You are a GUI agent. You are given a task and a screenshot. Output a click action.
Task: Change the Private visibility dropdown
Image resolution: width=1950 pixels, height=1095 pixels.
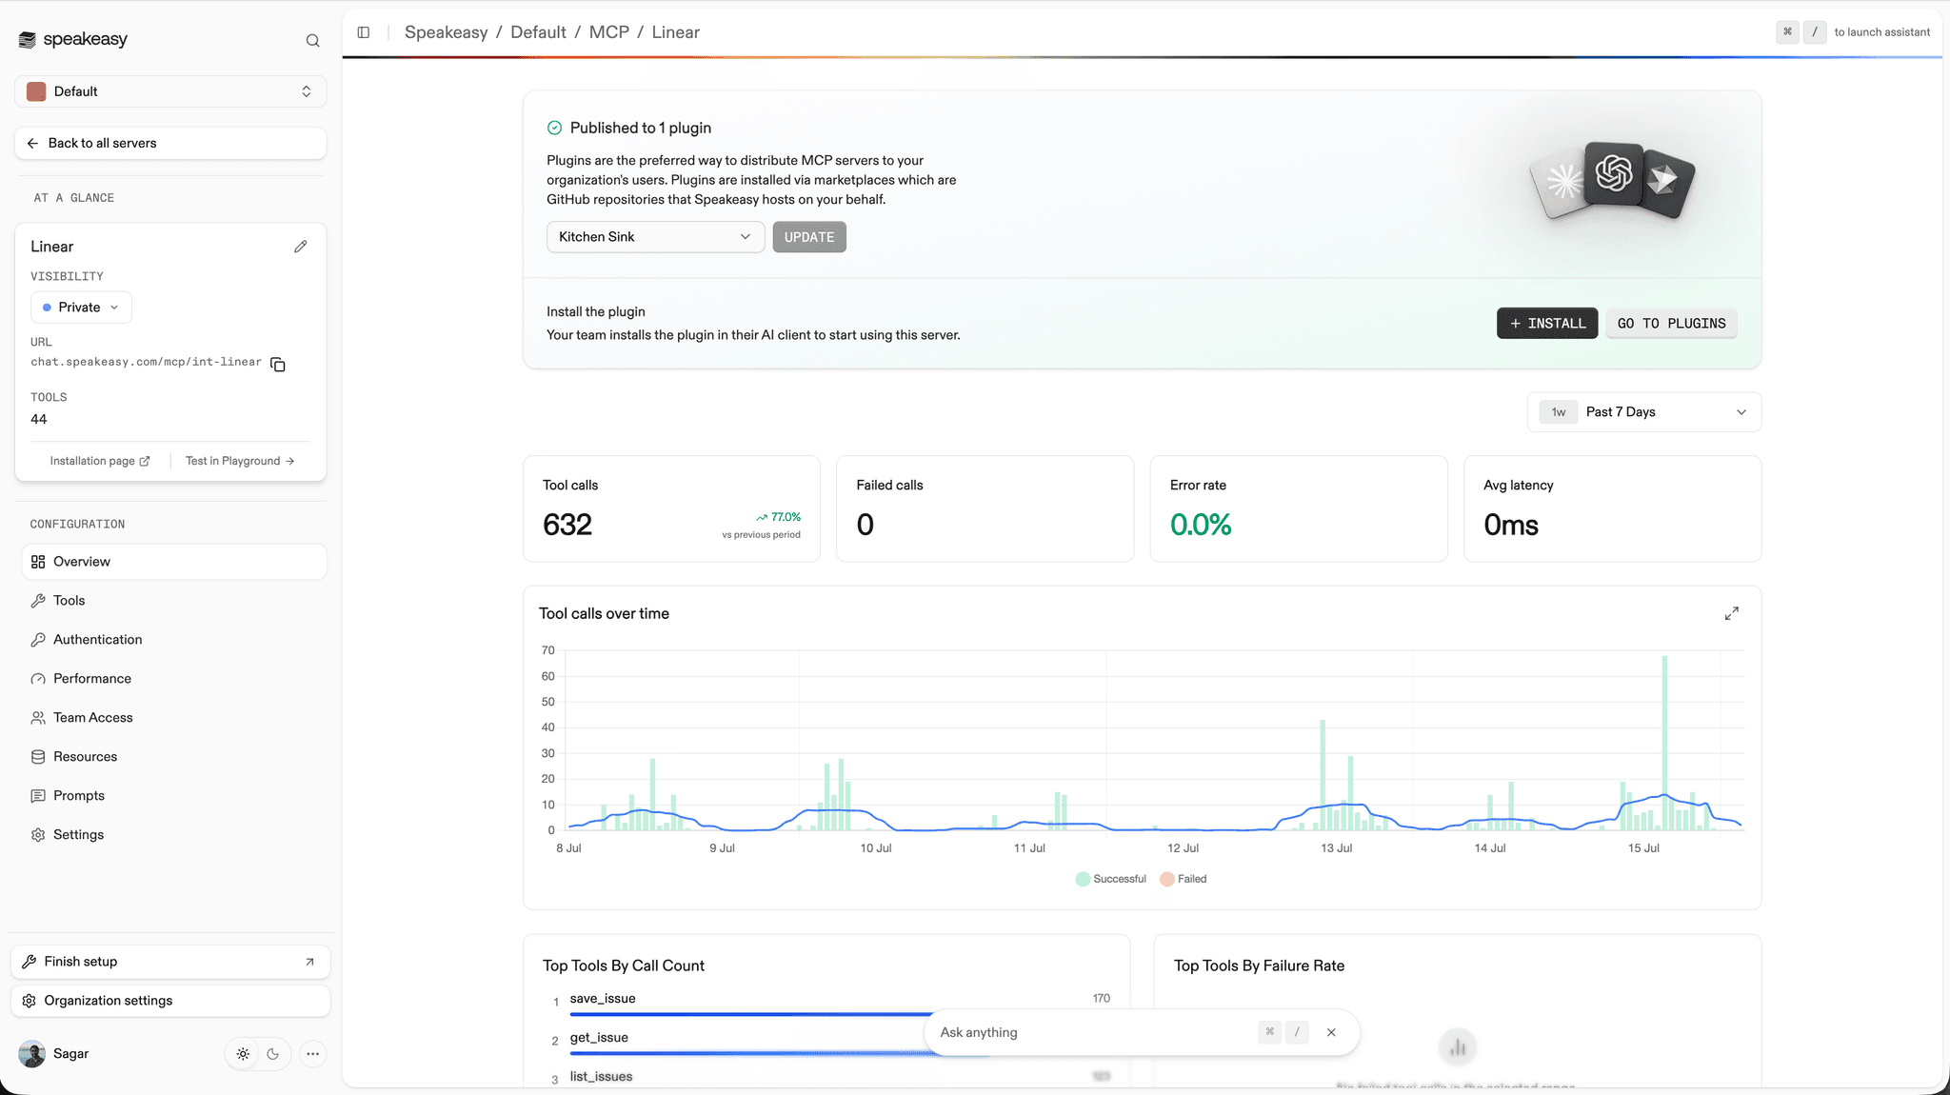point(81,308)
